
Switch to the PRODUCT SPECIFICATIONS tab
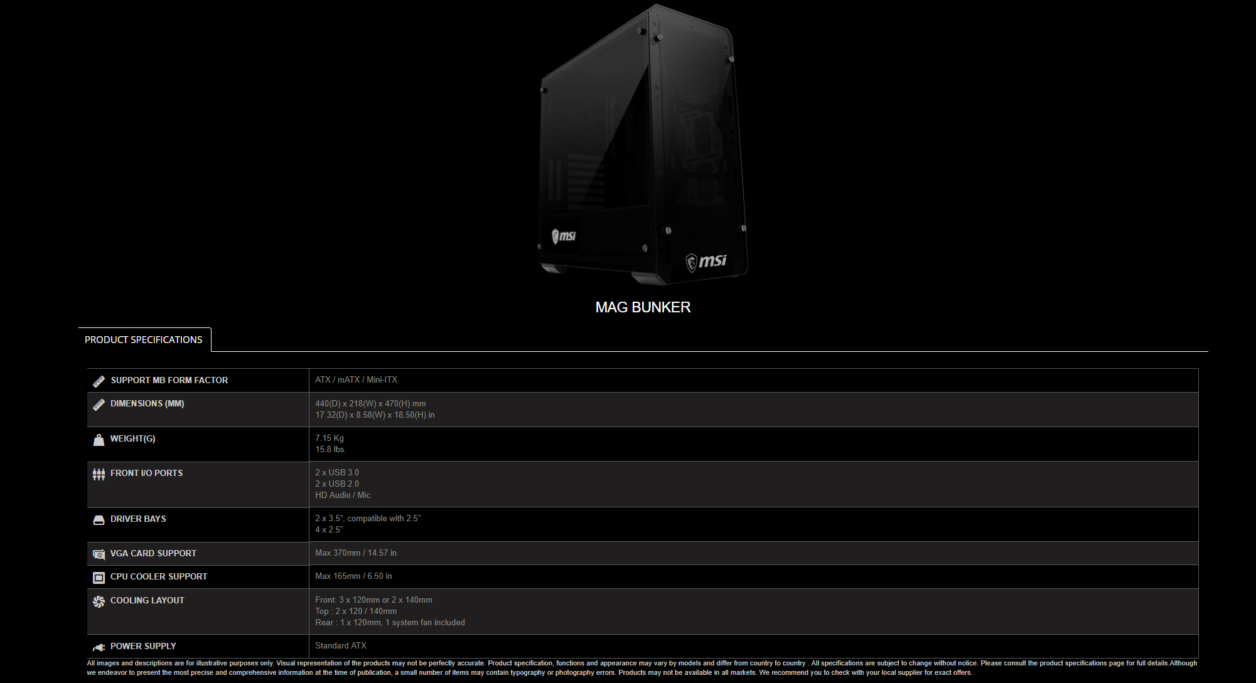click(144, 339)
